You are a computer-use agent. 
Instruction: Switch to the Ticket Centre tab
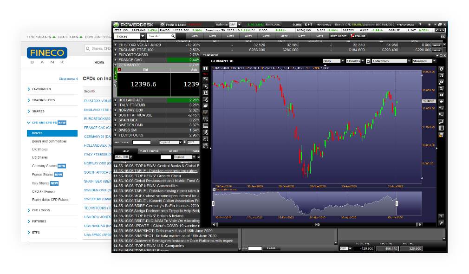(149, 151)
